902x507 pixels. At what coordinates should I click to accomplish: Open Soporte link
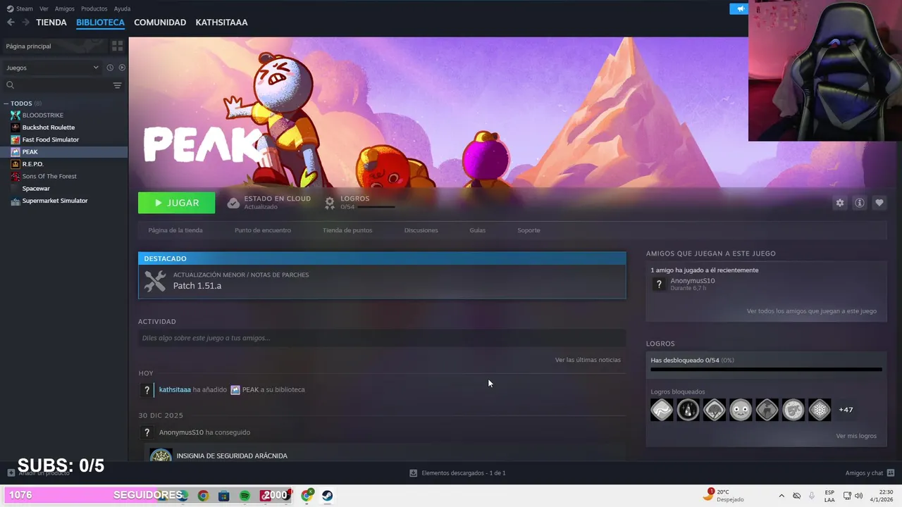(529, 230)
